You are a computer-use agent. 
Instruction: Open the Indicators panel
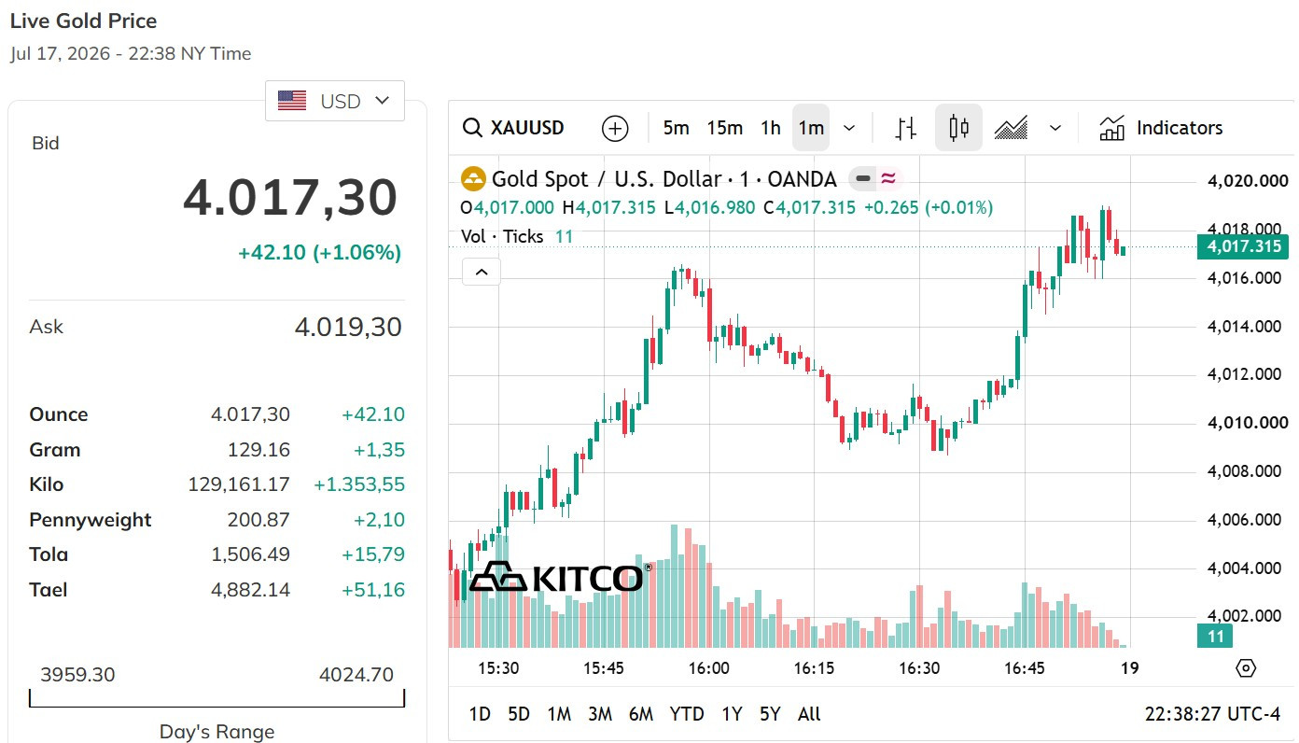pos(1161,128)
